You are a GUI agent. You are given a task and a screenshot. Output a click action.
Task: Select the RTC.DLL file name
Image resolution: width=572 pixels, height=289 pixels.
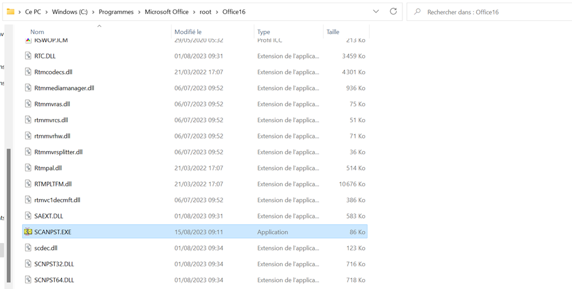(45, 56)
